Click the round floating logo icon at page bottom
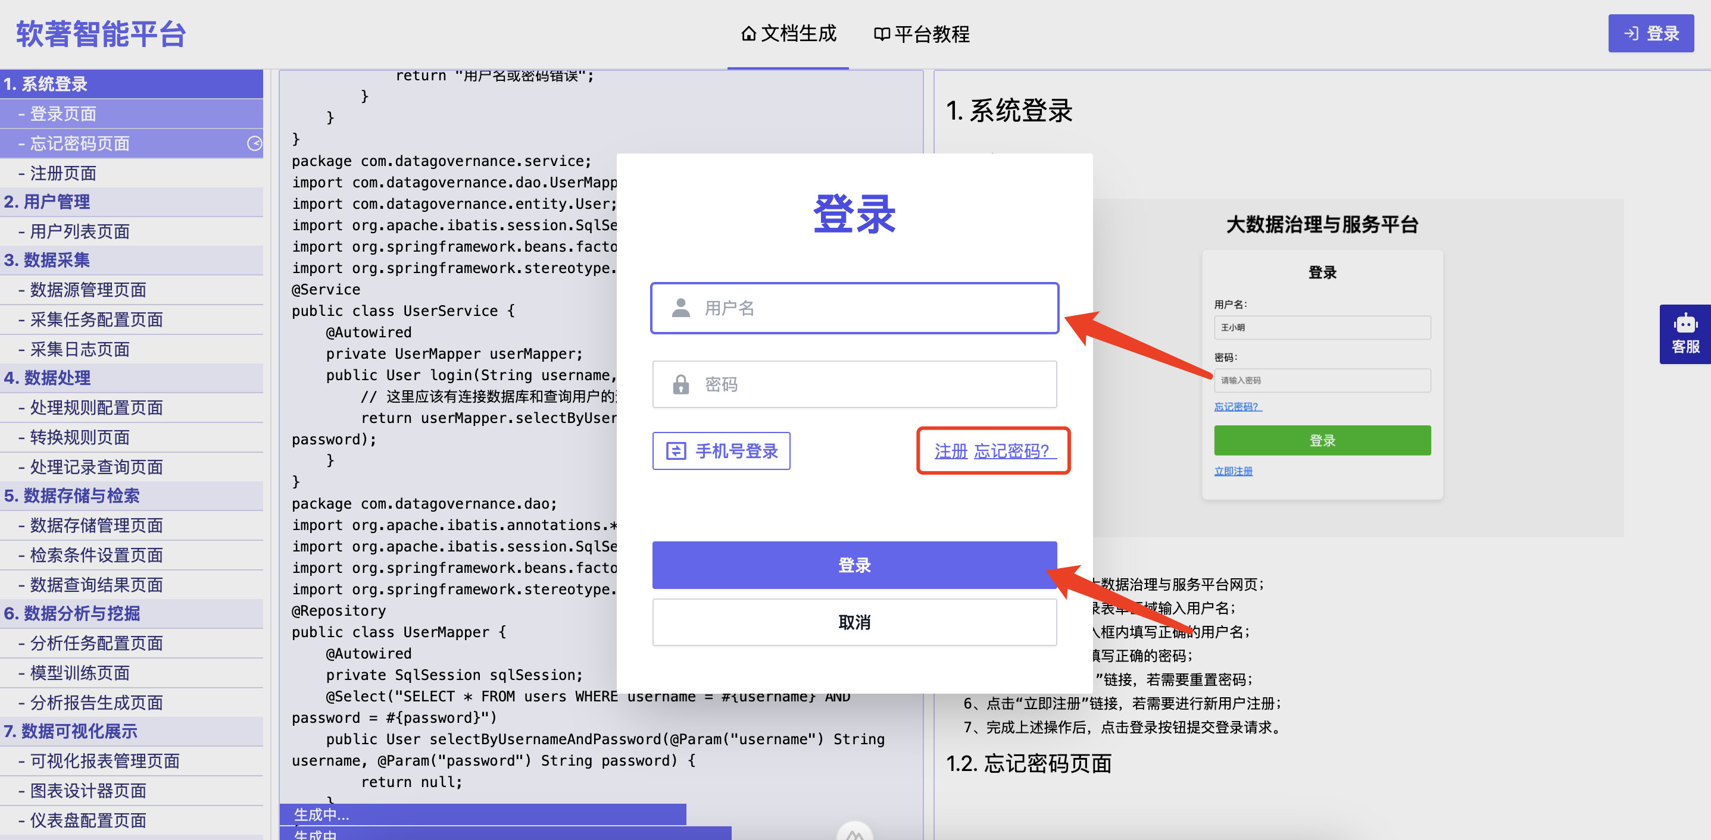Viewport: 1711px width, 840px height. (855, 833)
